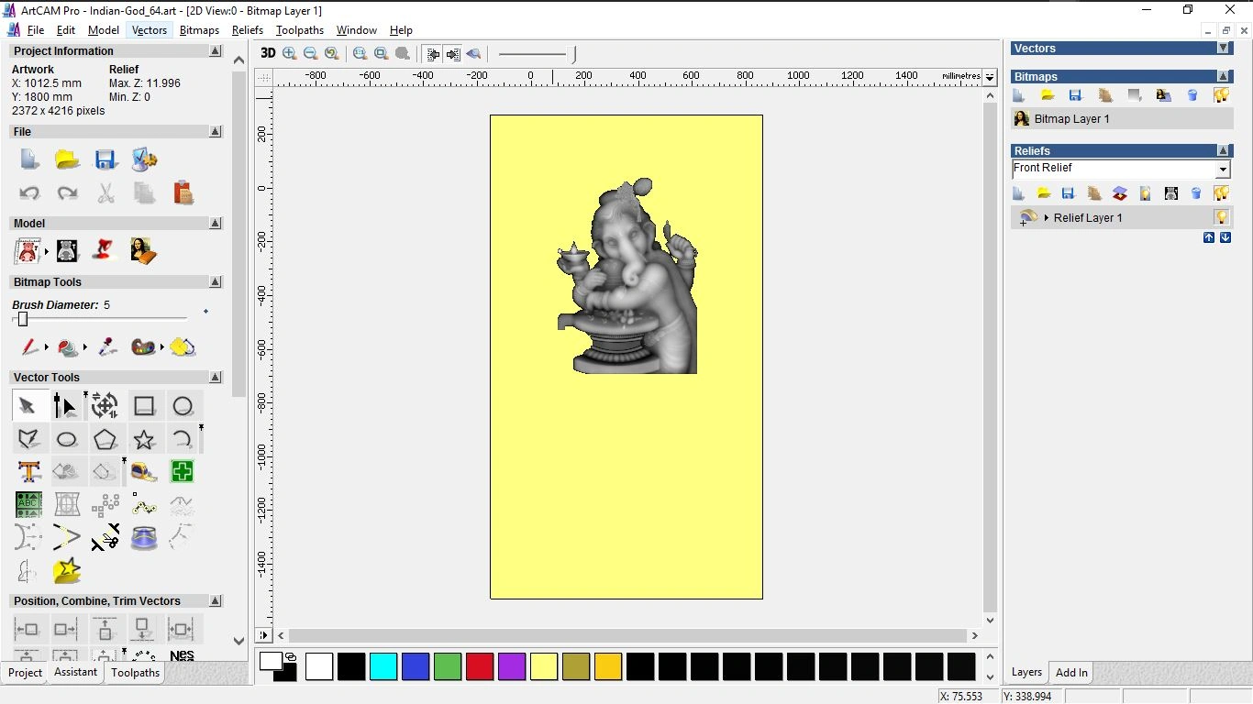Screen dimensions: 1253x704
Task: Select the star creation tool
Action: pyautogui.click(x=144, y=439)
